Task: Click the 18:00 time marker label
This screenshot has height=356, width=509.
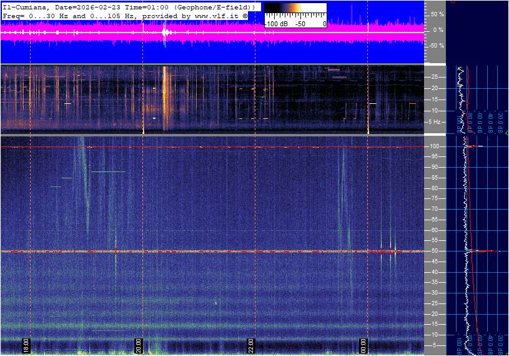Action: 26,345
